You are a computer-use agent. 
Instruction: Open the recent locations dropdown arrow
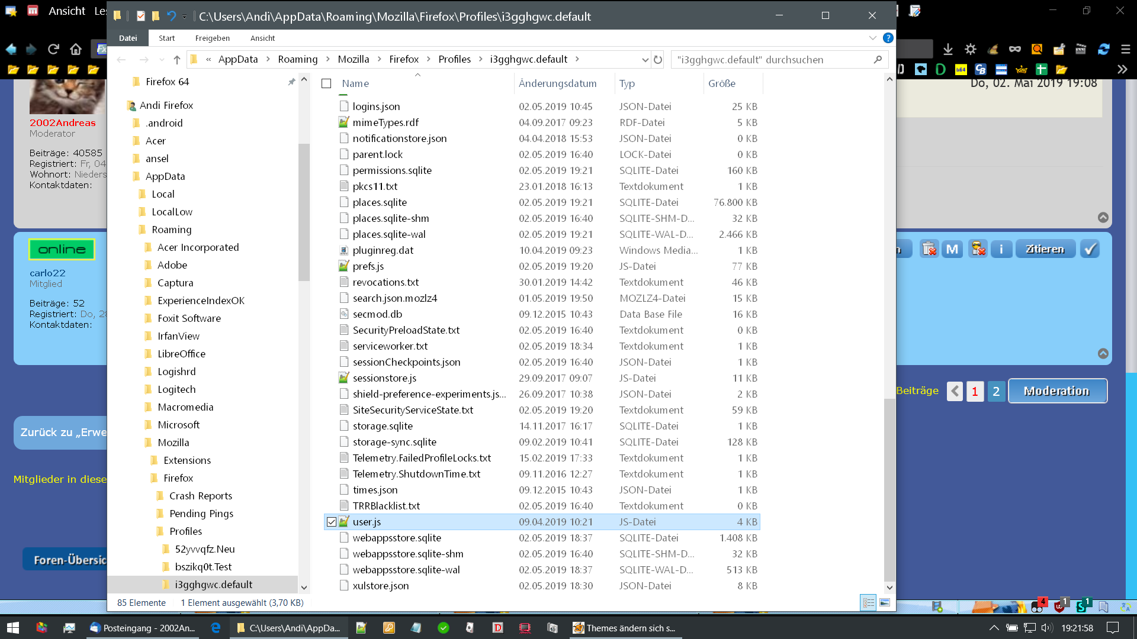coord(162,60)
